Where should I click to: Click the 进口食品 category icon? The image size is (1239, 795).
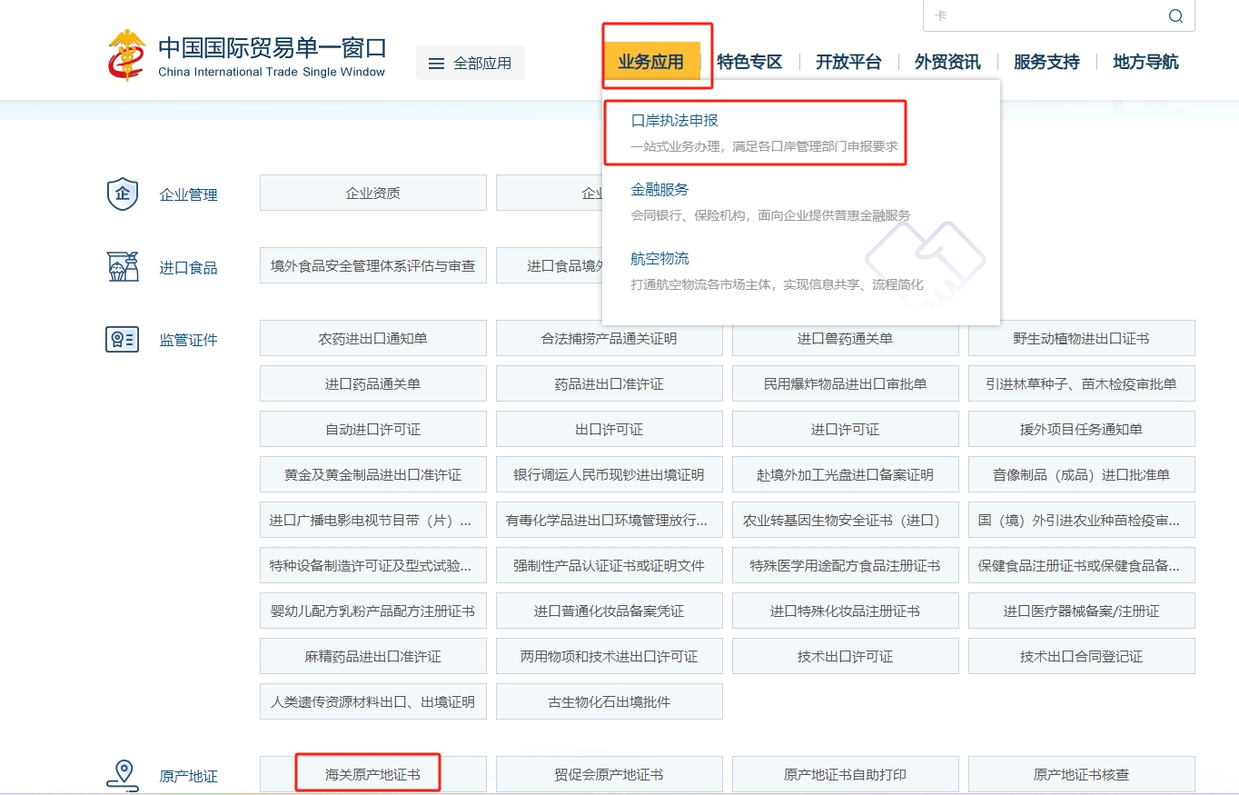[x=123, y=267]
